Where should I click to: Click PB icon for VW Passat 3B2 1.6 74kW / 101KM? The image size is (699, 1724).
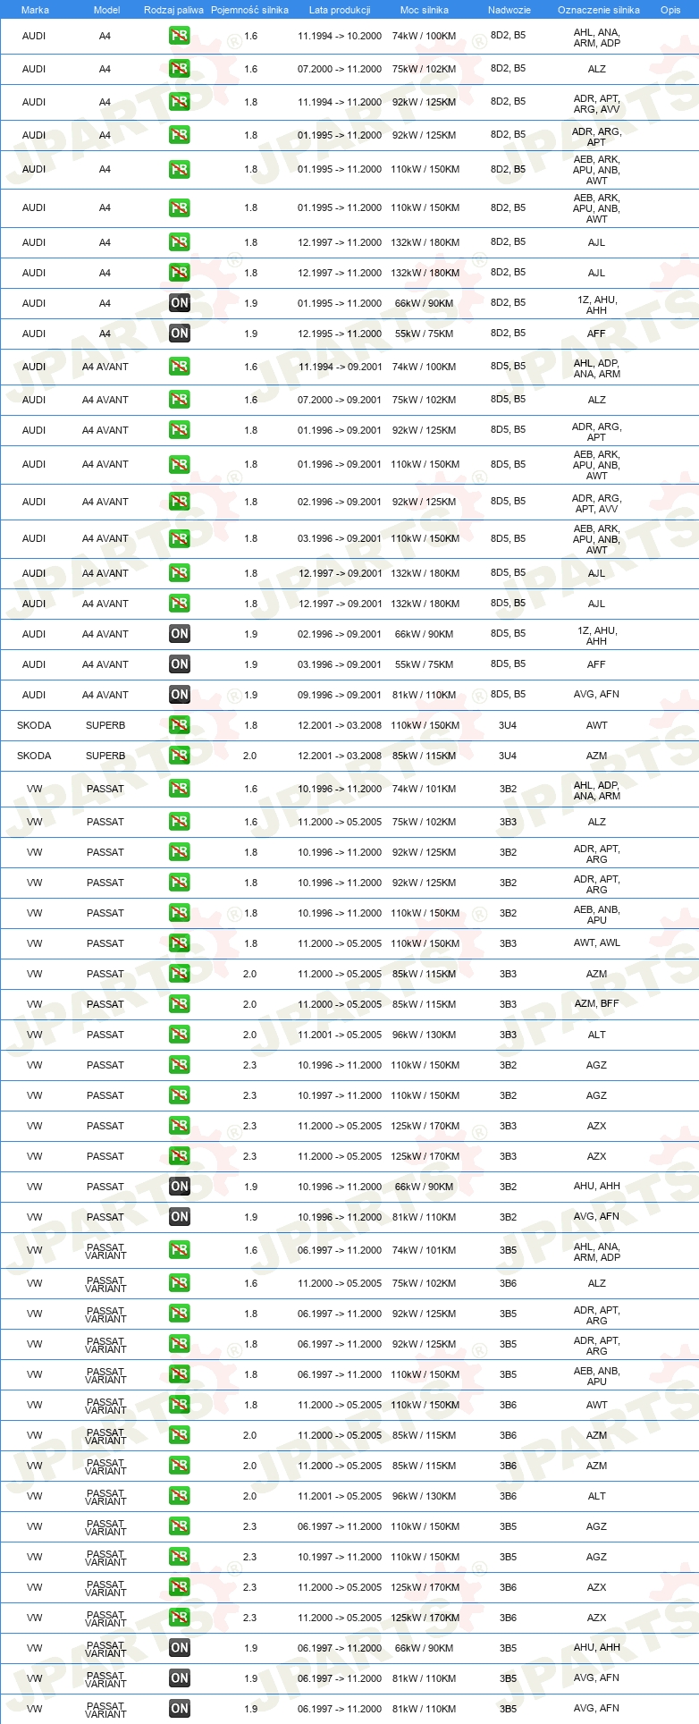pyautogui.click(x=180, y=789)
